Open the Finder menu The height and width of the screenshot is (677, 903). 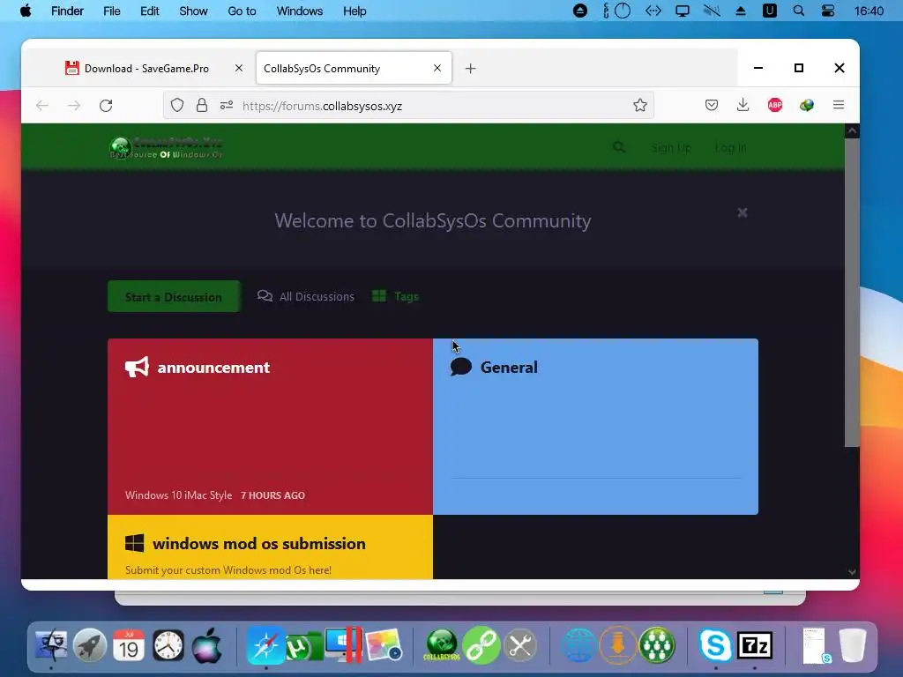(x=67, y=11)
